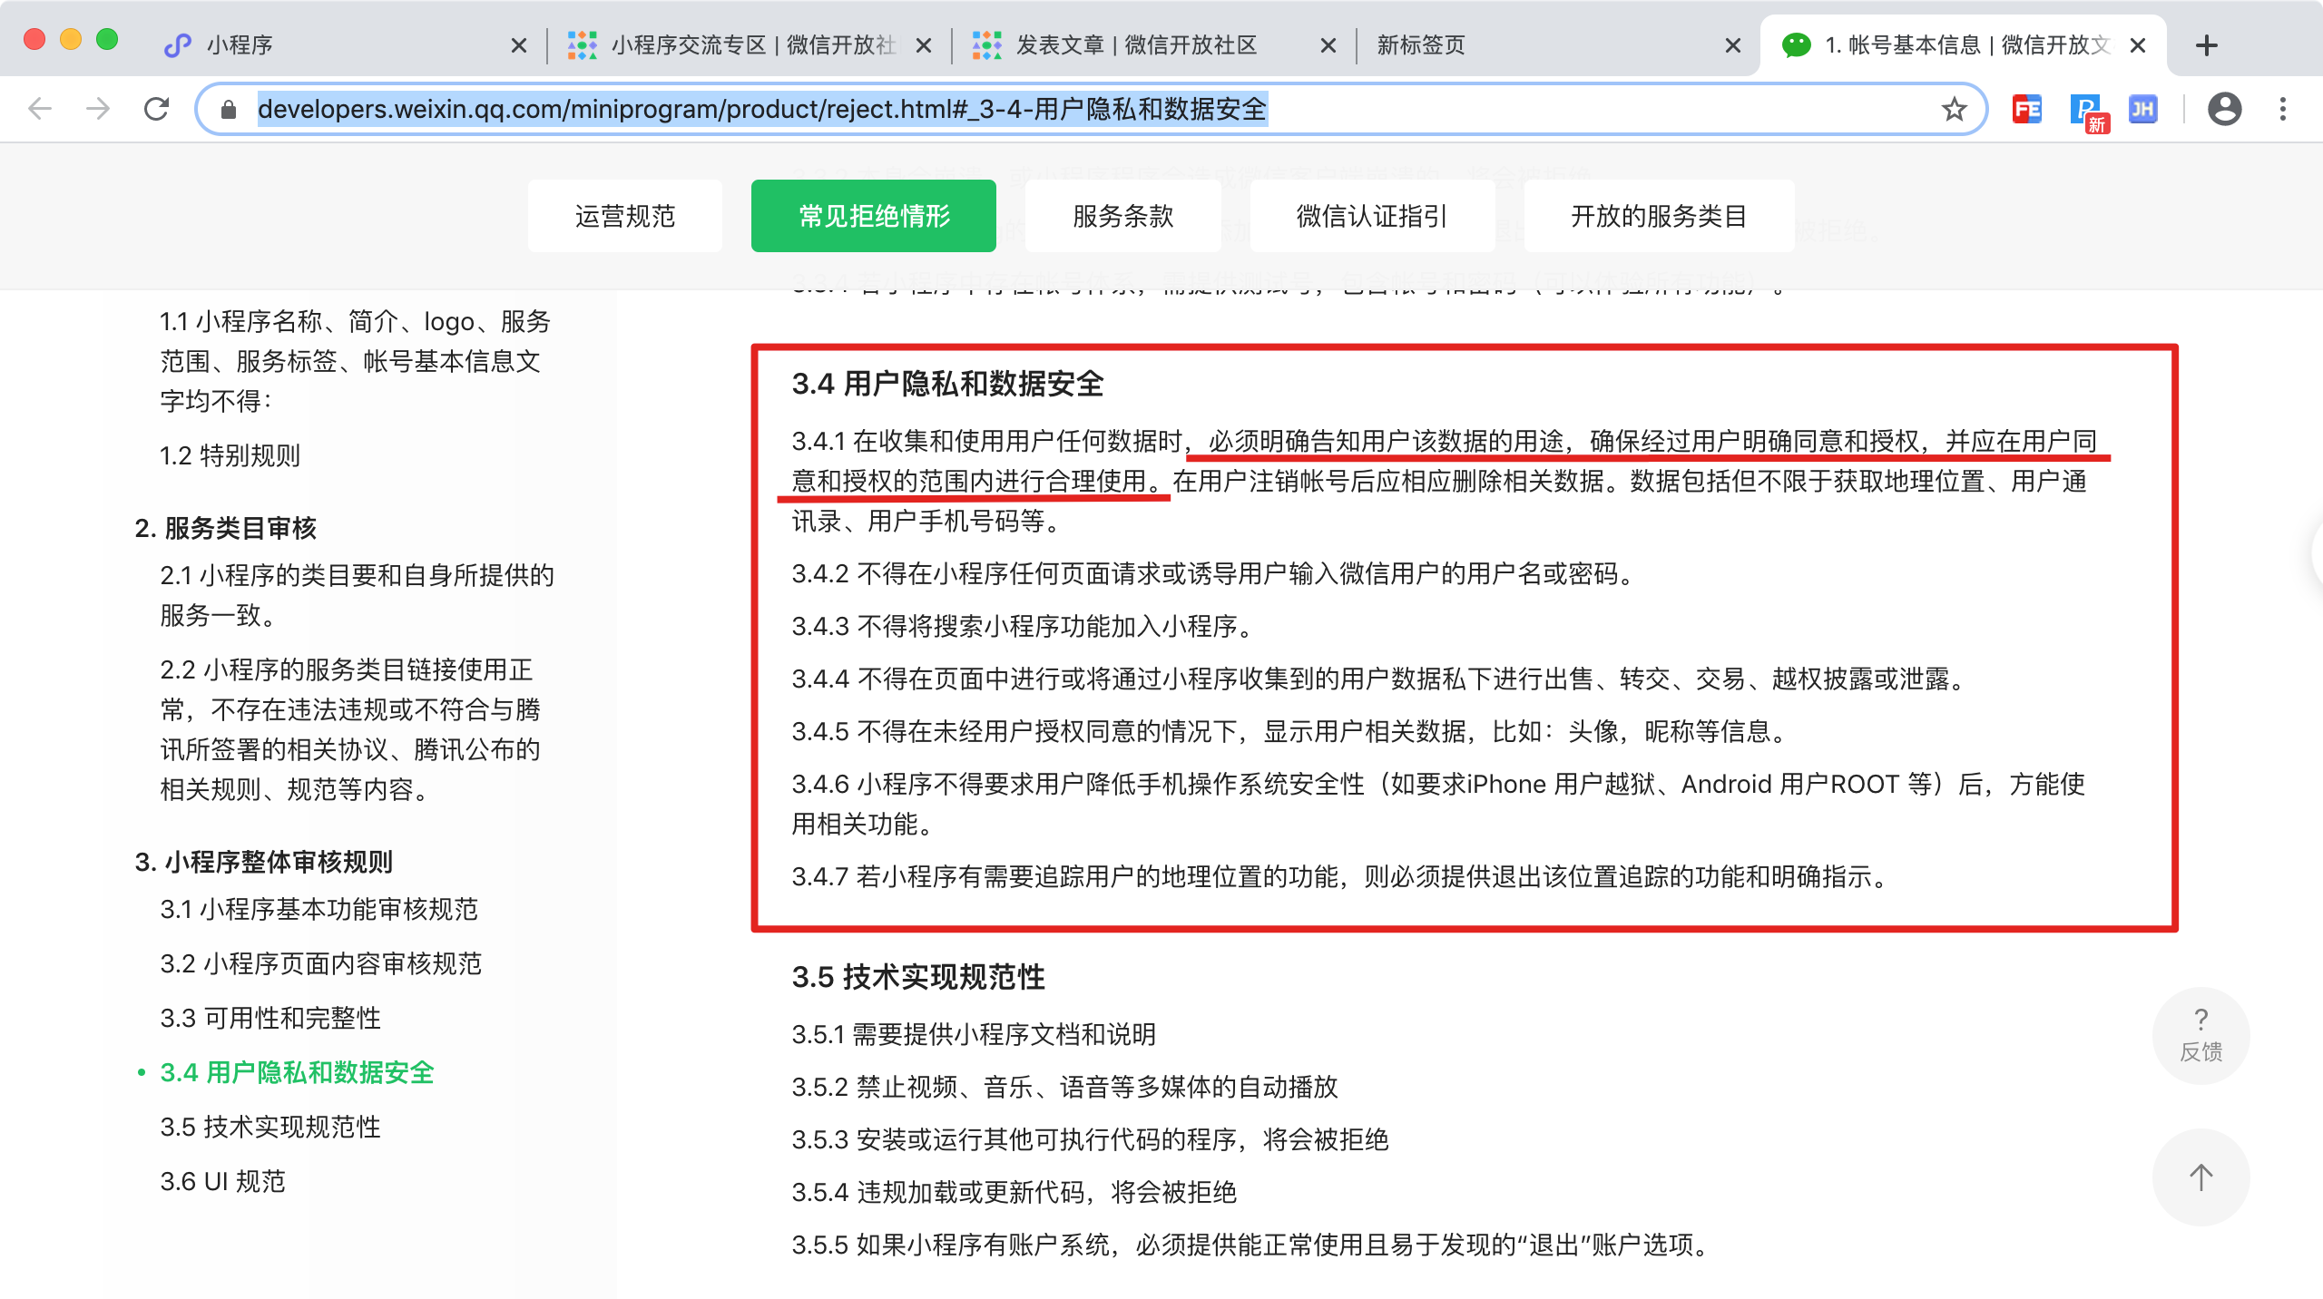Bookmark the page with the star icon
The width and height of the screenshot is (2323, 1299).
[1954, 110]
